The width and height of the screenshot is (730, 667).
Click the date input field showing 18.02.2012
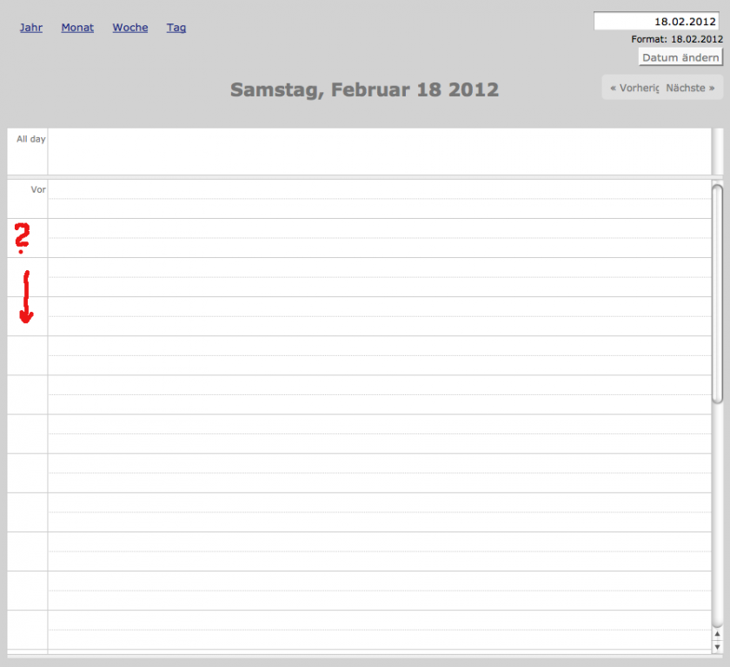click(x=658, y=21)
